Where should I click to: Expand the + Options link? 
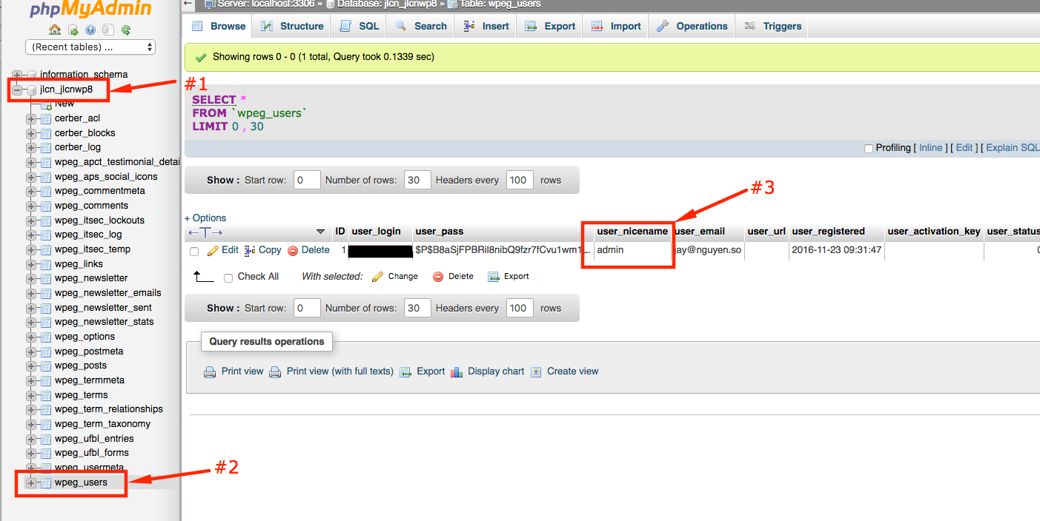205,218
